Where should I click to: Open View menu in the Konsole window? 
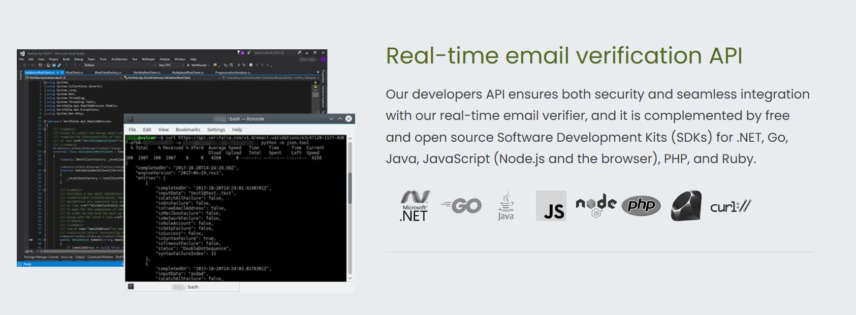164,130
